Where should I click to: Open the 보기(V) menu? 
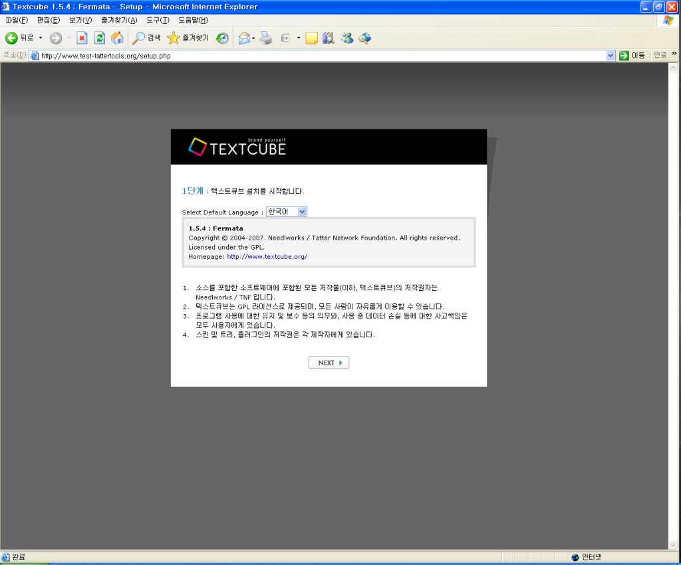80,20
